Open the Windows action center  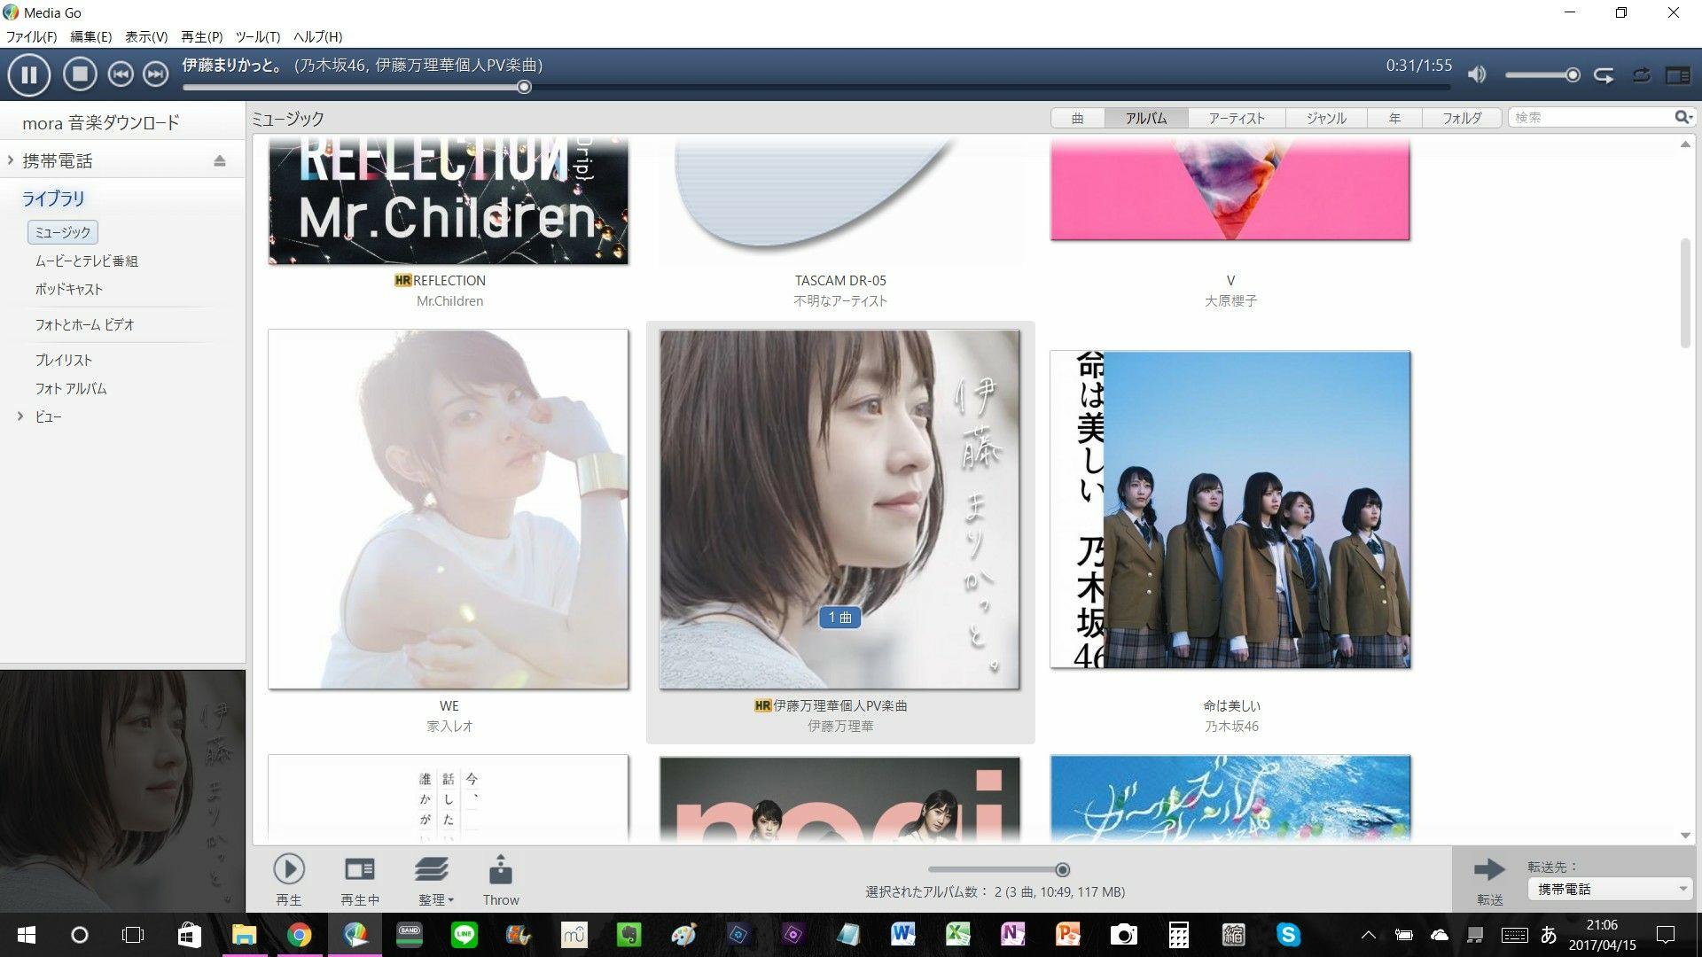click(1666, 935)
